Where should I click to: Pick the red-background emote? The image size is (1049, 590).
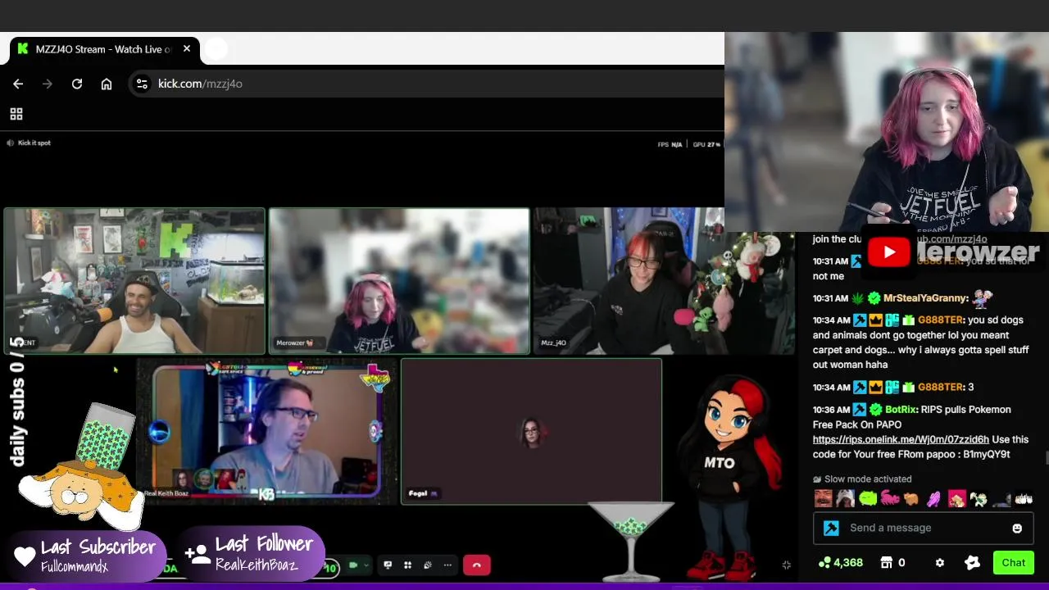(956, 498)
